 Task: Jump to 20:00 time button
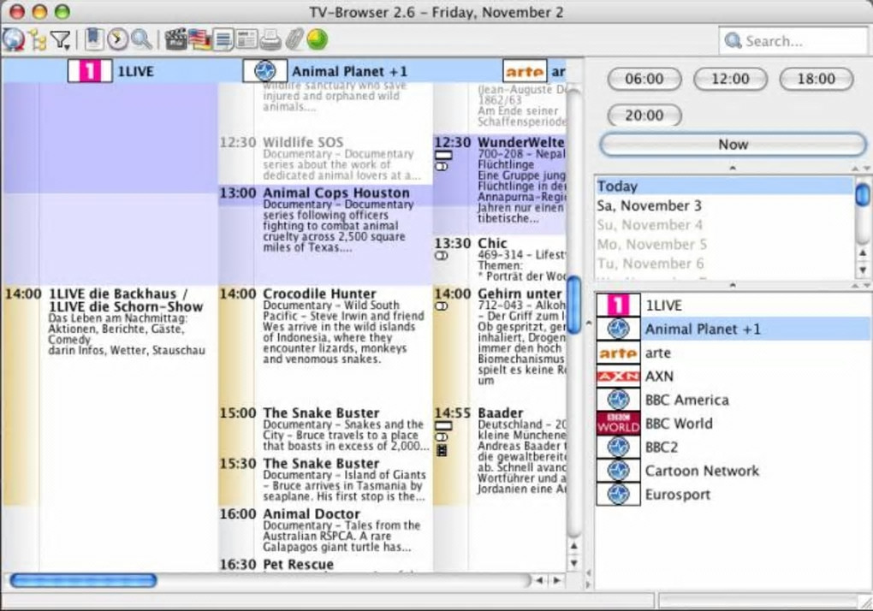[x=644, y=116]
